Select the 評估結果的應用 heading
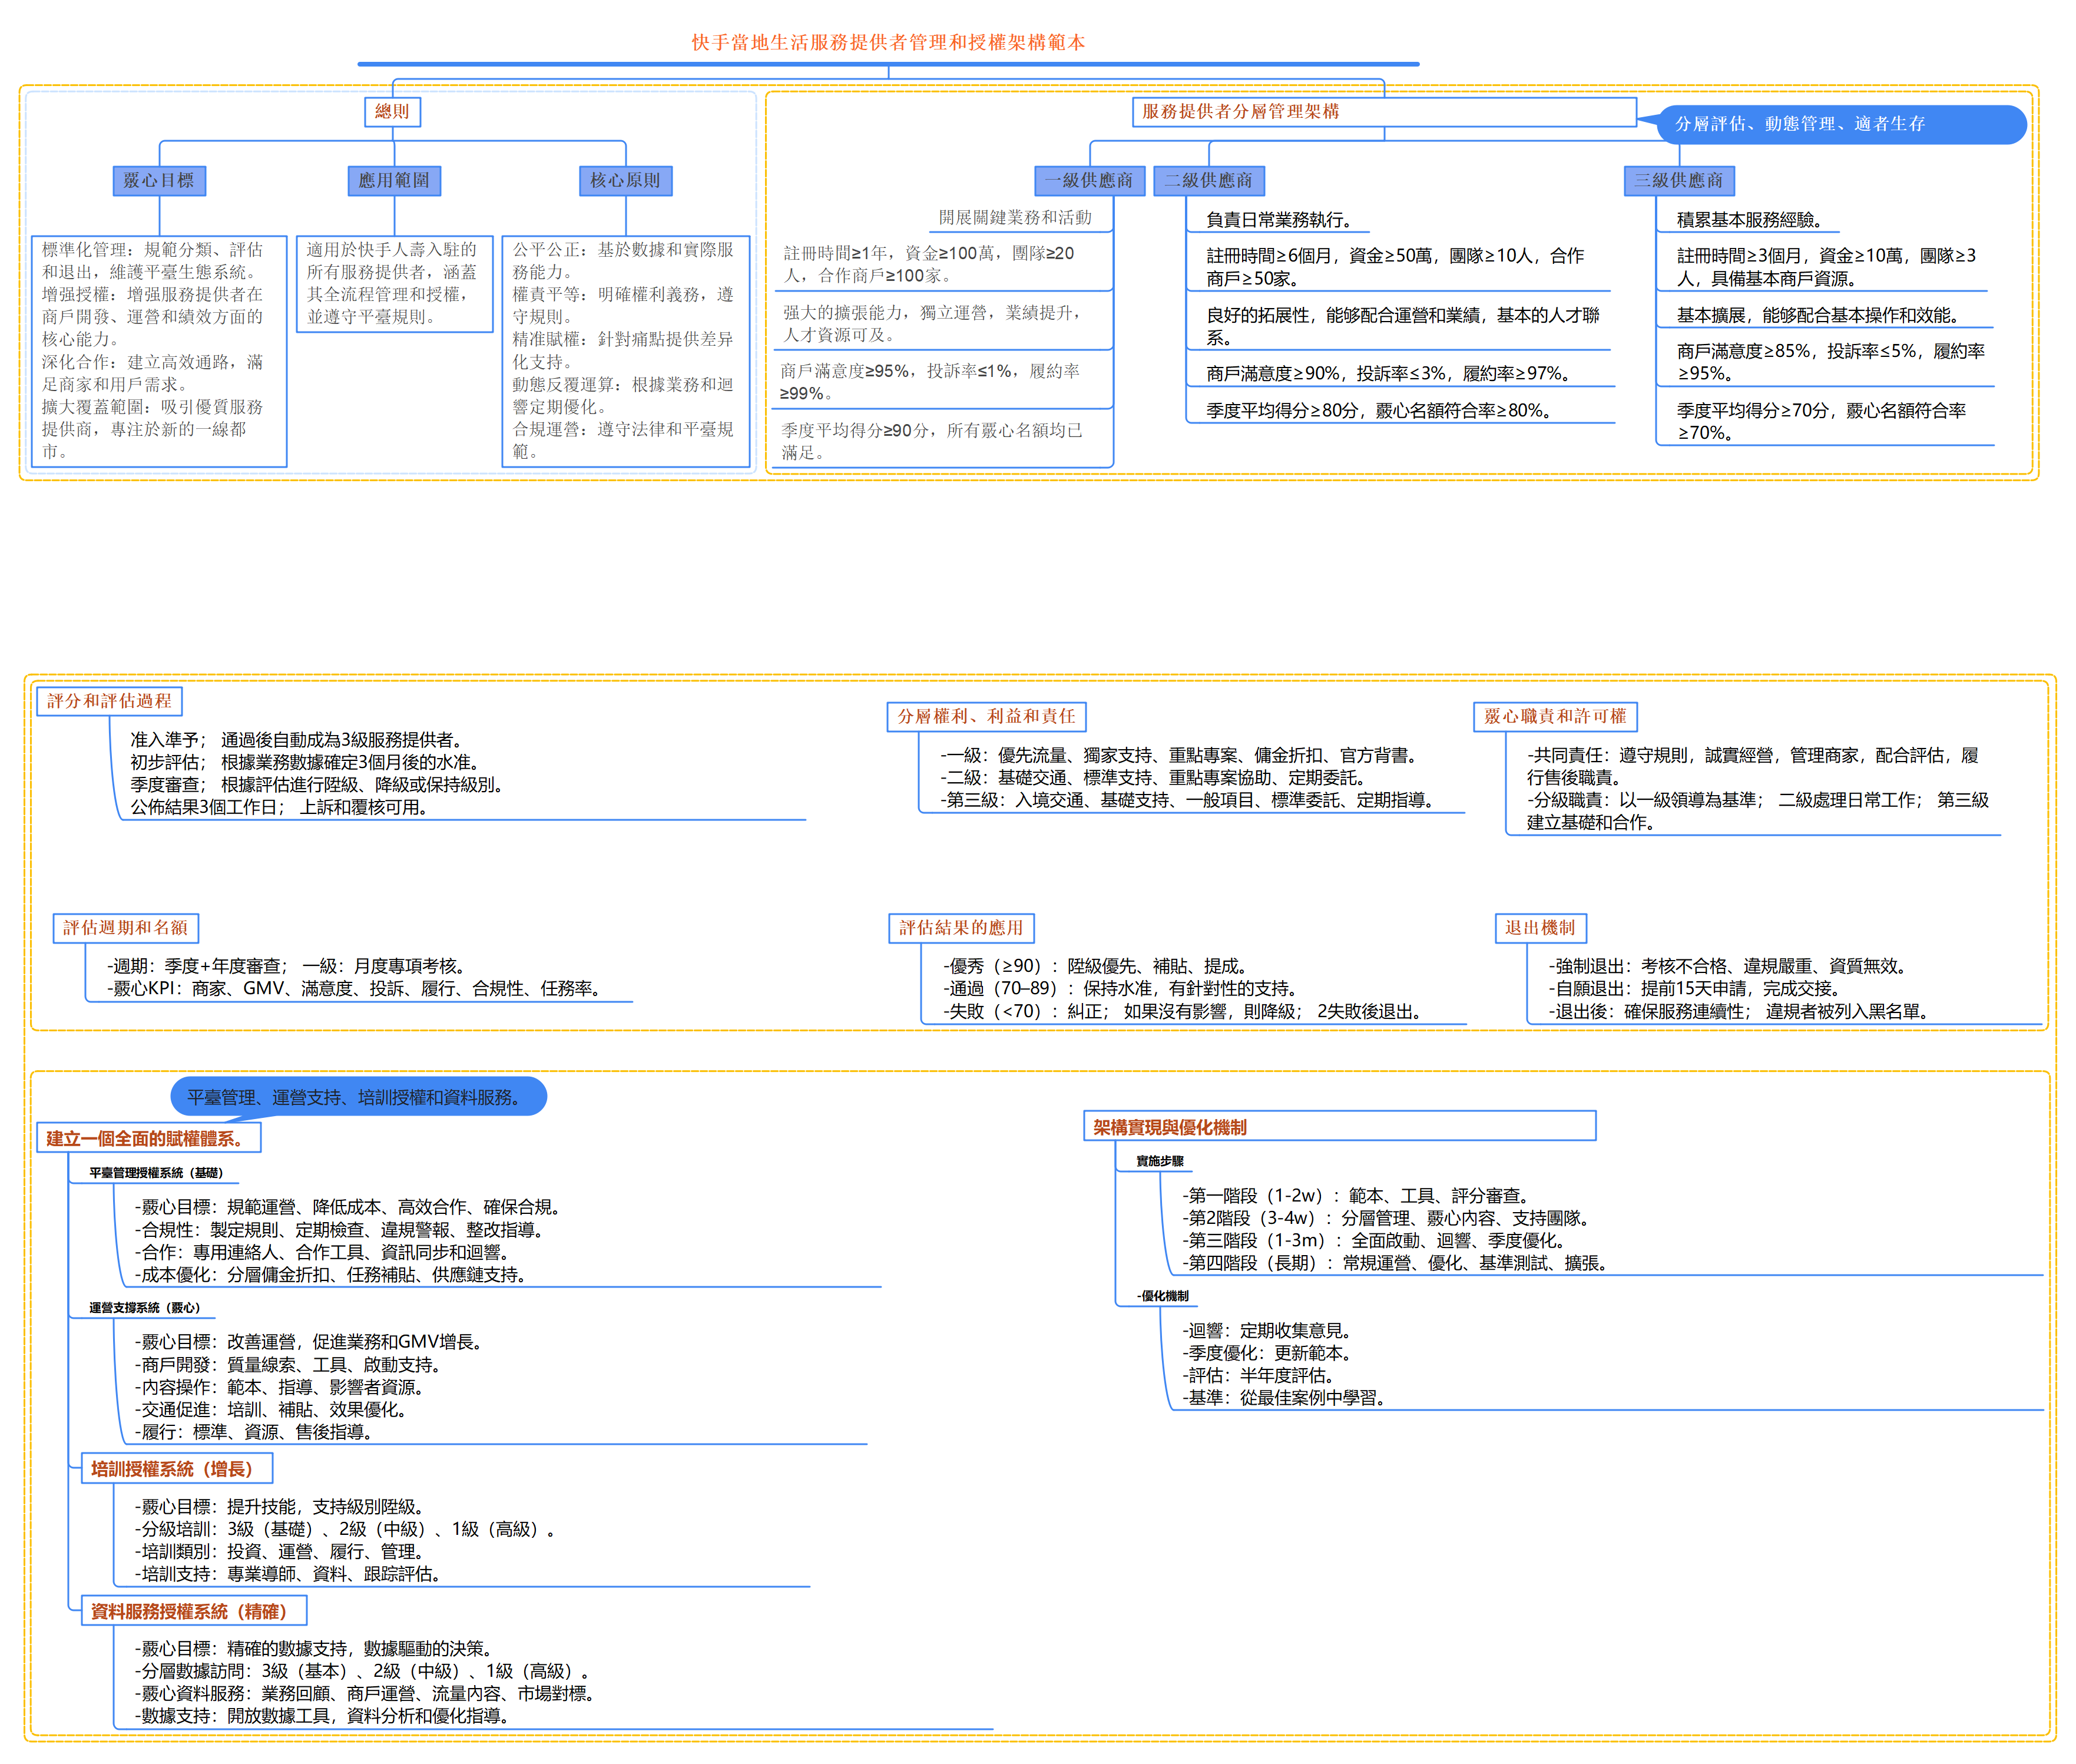Screen dimensions: 2076x1764 (961, 927)
